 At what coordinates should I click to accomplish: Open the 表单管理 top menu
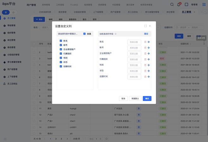coord(46,5)
